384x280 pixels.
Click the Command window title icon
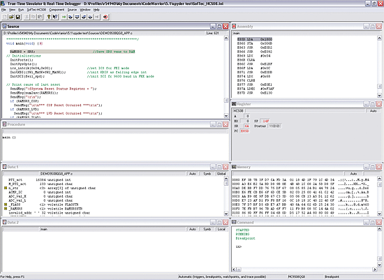[x=234, y=222]
